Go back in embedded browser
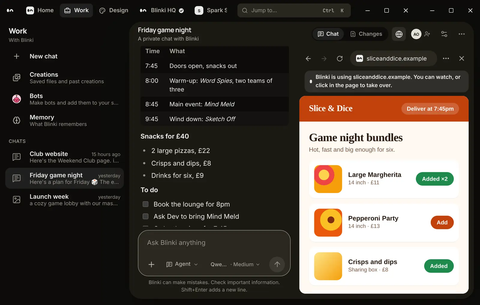Viewport: 480px width, 305px height. (308, 59)
